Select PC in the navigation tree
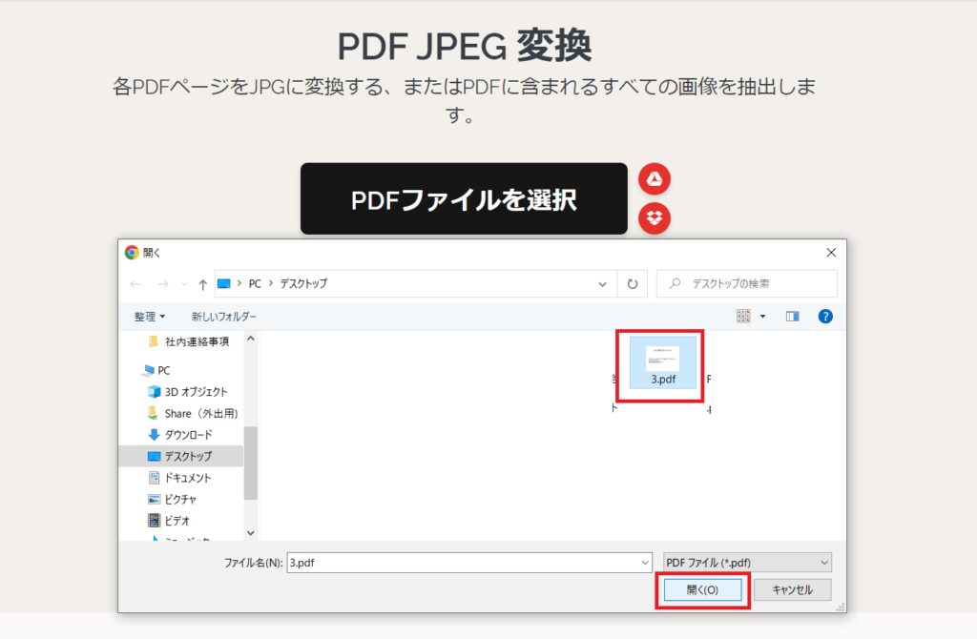Viewport: 977px width, 639px height. pos(156,370)
